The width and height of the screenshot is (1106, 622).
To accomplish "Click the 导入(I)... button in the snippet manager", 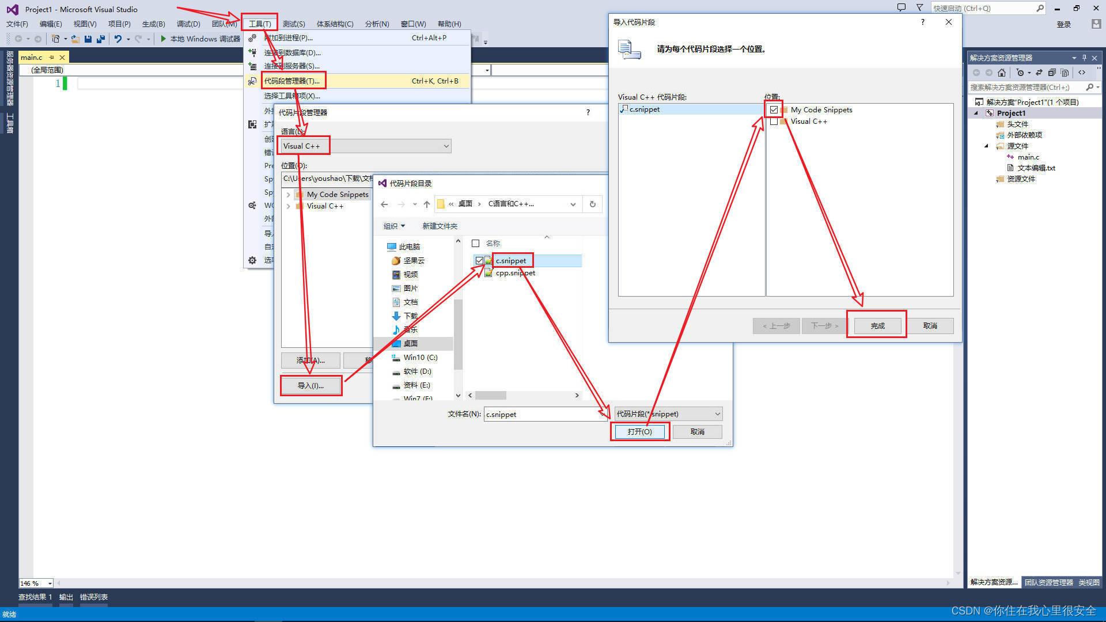I will click(x=310, y=385).
